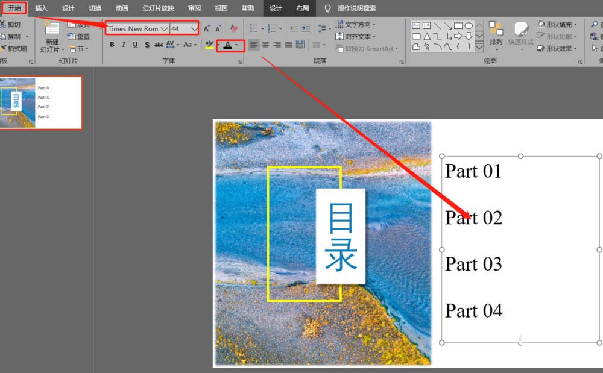Switch to the 动画 (Animations) tab
The height and width of the screenshot is (373, 603).
(x=122, y=8)
